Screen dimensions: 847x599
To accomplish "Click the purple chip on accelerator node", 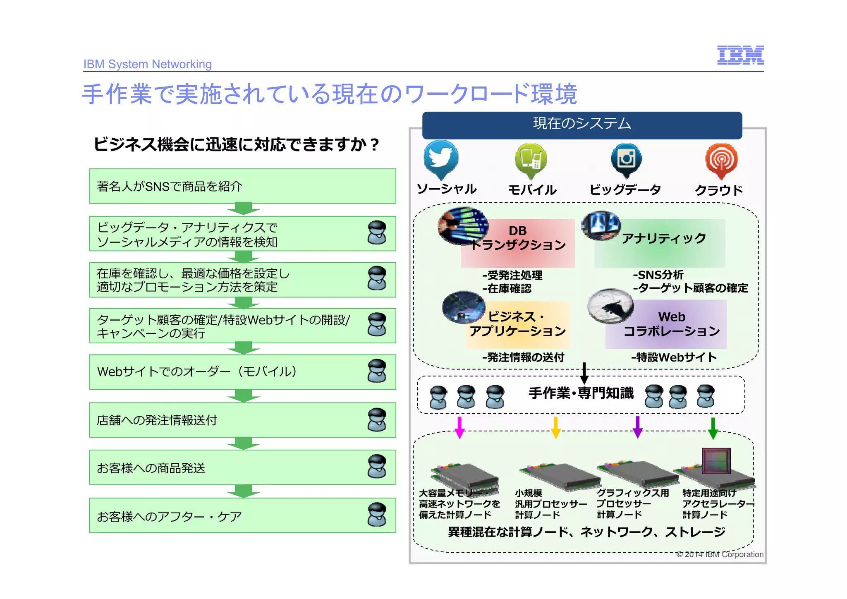I will pyautogui.click(x=716, y=460).
